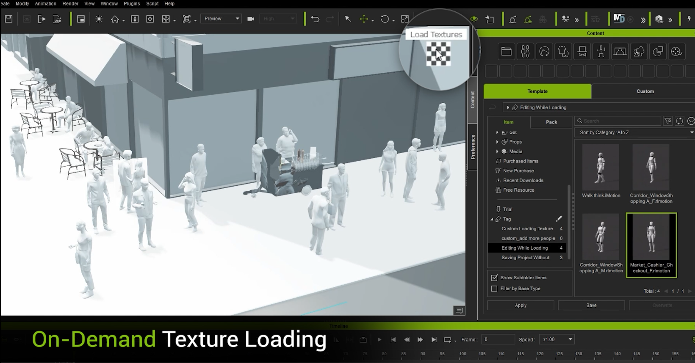Viewport: 695px width, 363px height.
Task: Expand the Media tree node
Action: click(497, 151)
